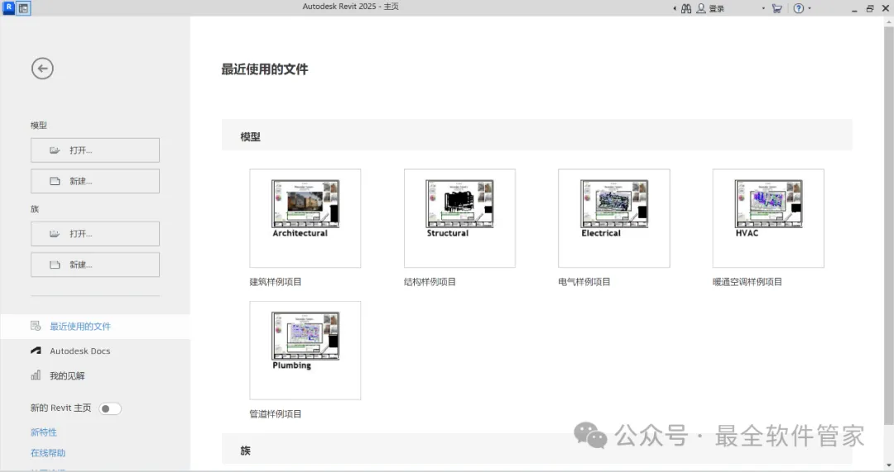Click the back arrow circle icon
The image size is (894, 472).
[x=42, y=69]
